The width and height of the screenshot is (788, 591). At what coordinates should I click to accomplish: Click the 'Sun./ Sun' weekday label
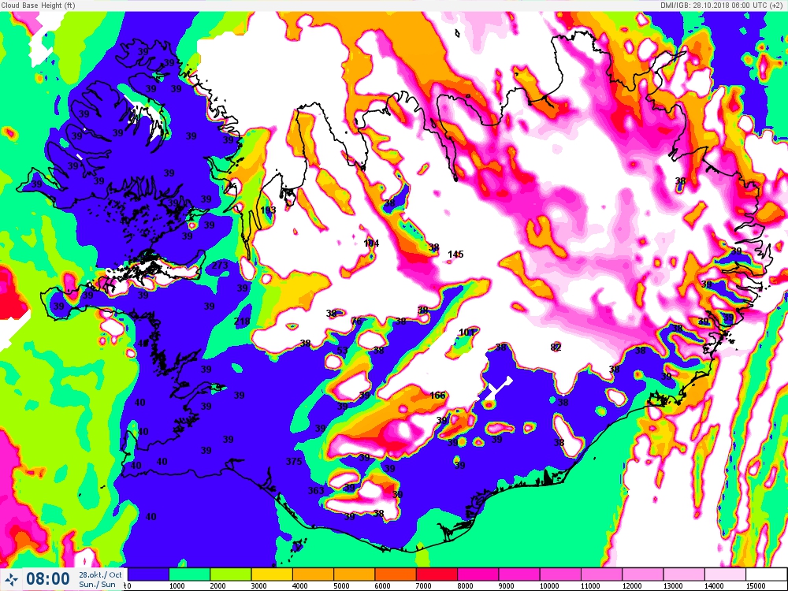(x=97, y=585)
